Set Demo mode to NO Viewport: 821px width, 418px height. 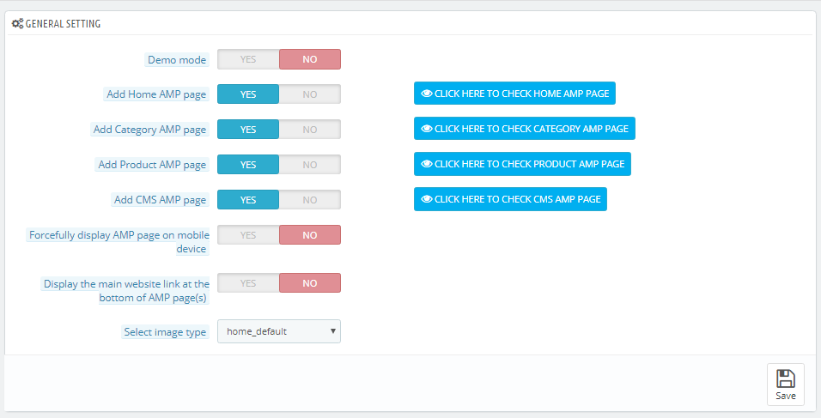click(310, 59)
